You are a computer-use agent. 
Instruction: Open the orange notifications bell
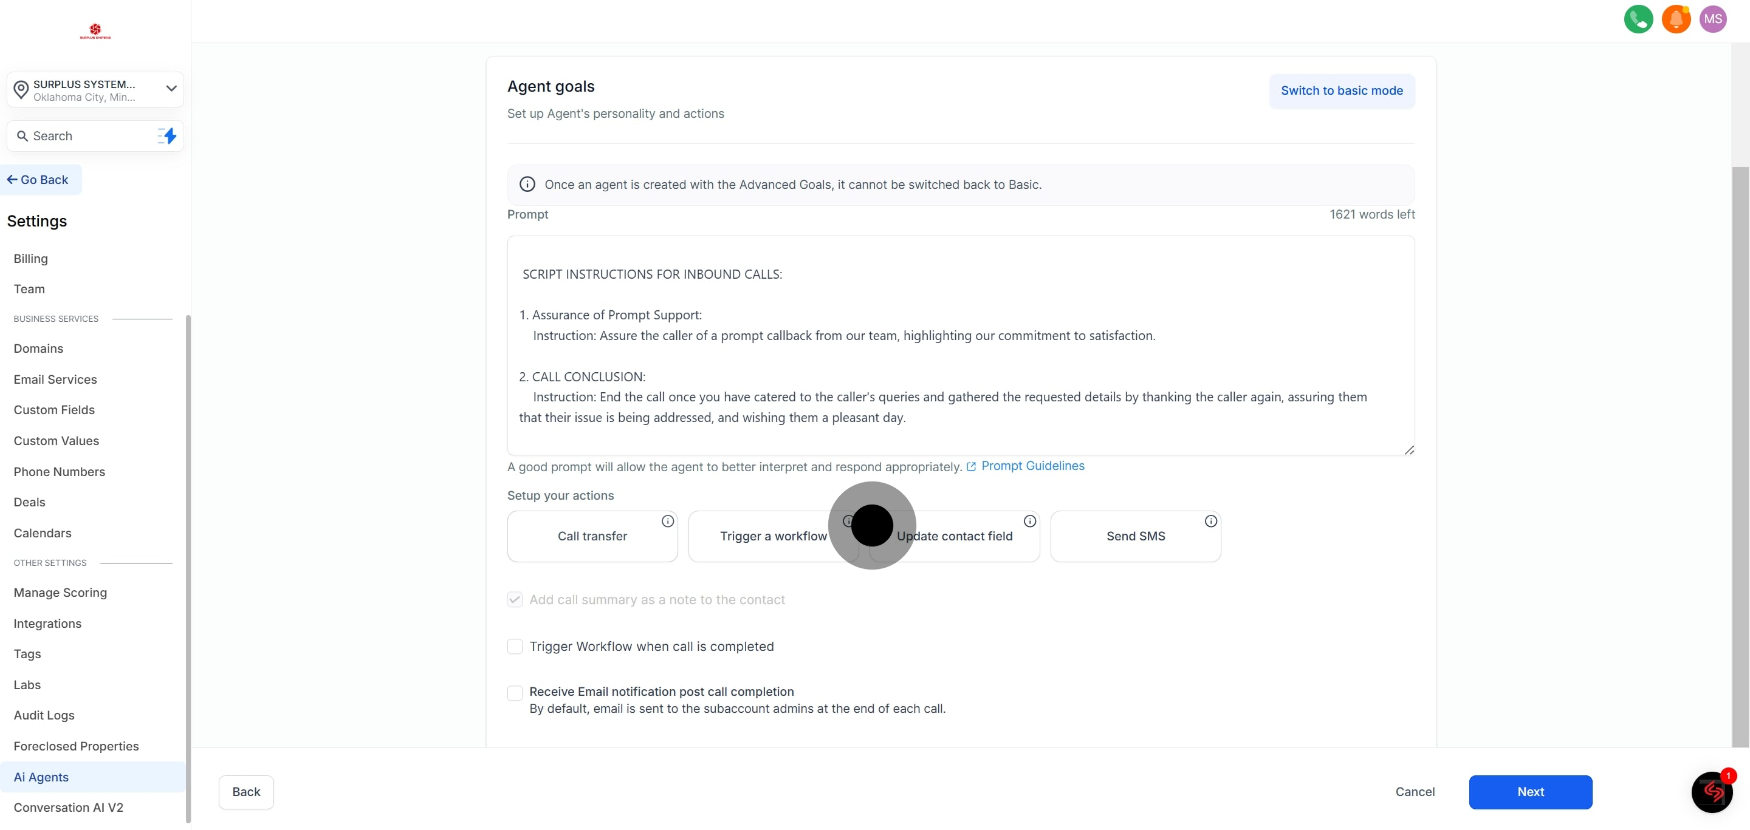1675,19
